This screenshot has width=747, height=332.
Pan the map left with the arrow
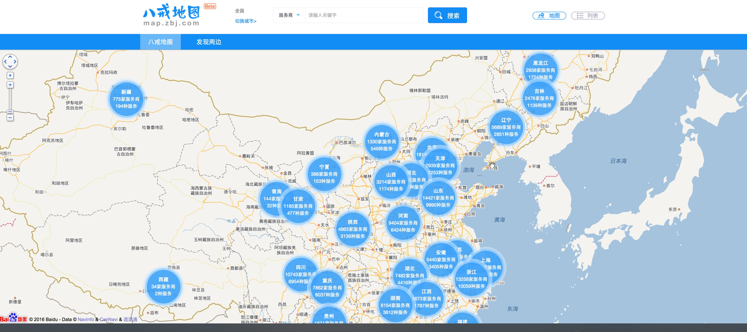(x=5, y=62)
